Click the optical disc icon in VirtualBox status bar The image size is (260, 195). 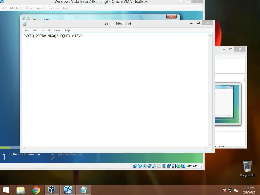pyautogui.click(x=140, y=166)
